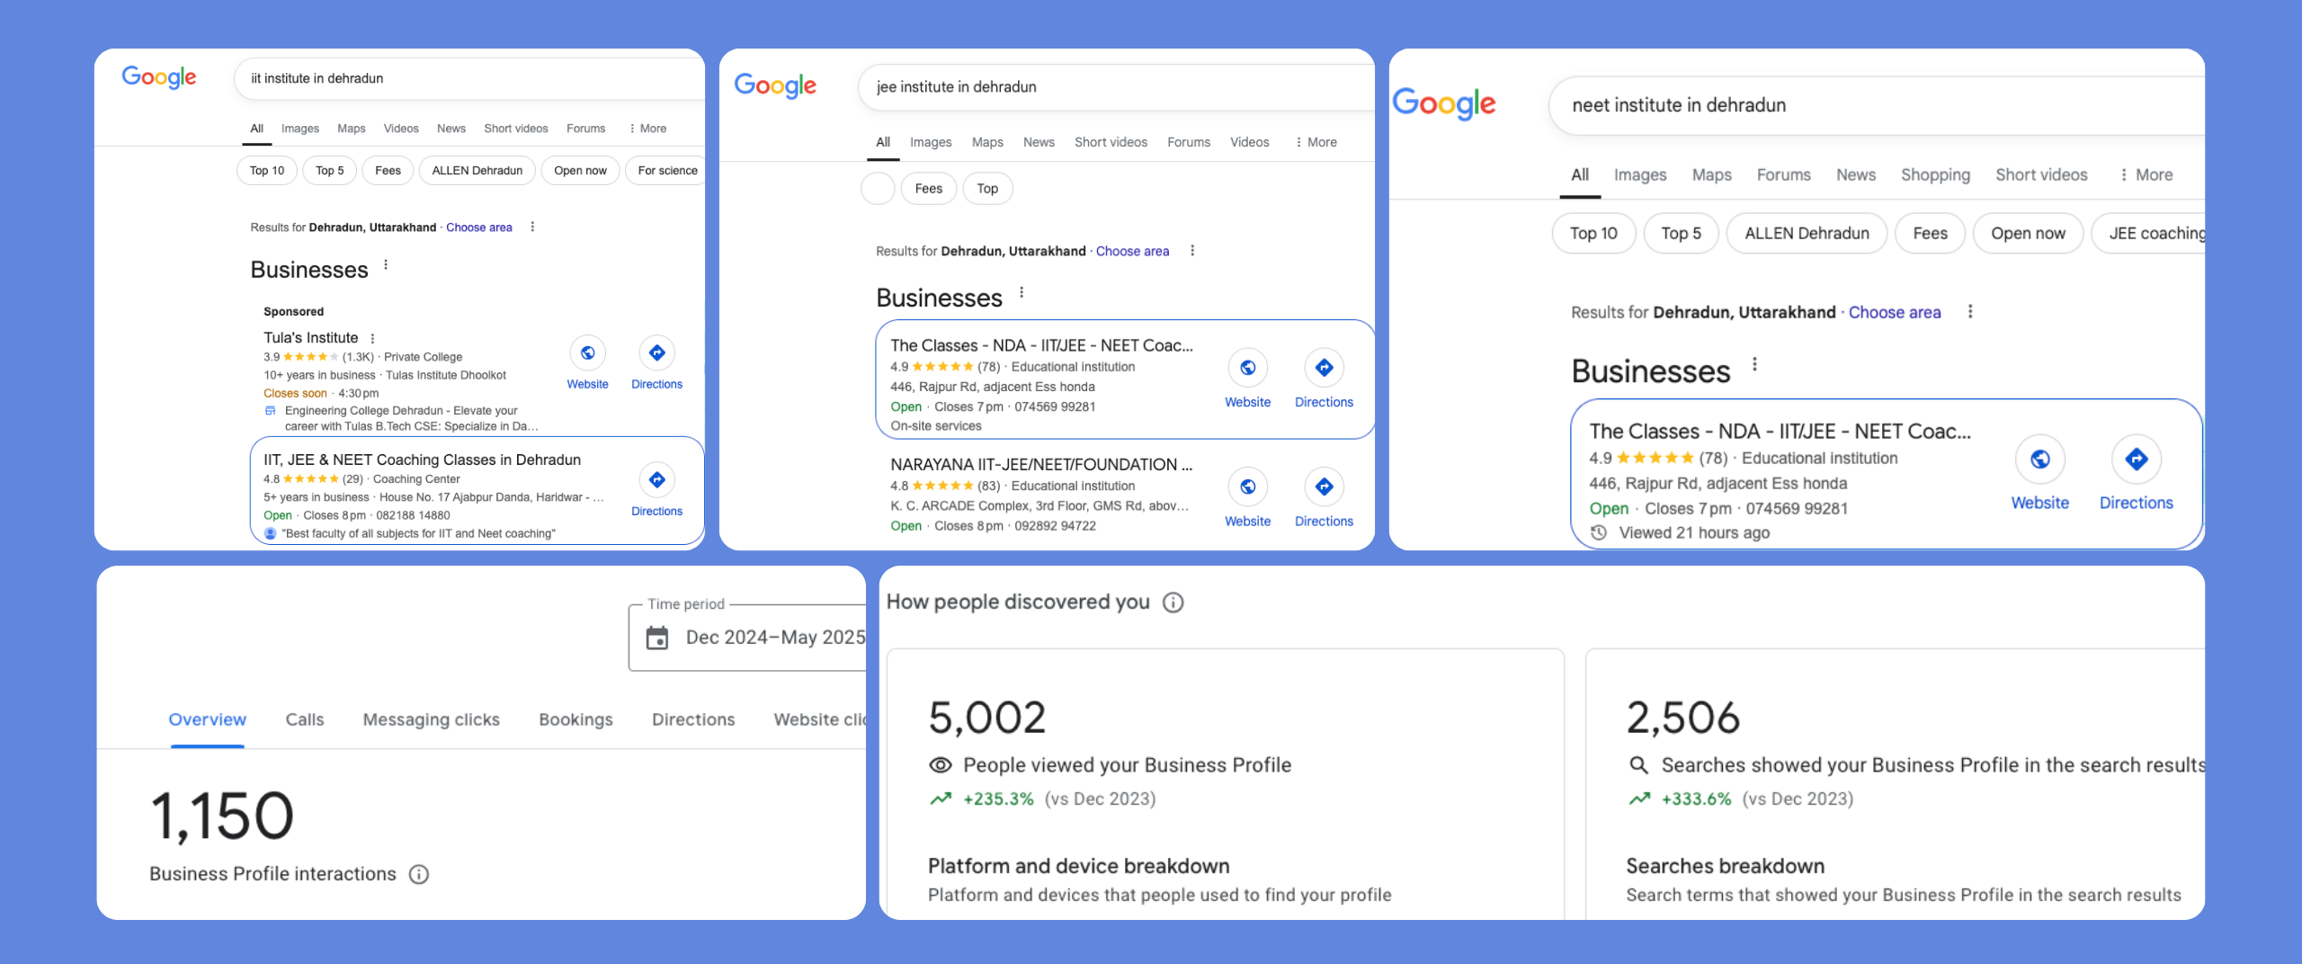Toggle Open now filter in iit search

pos(580,171)
